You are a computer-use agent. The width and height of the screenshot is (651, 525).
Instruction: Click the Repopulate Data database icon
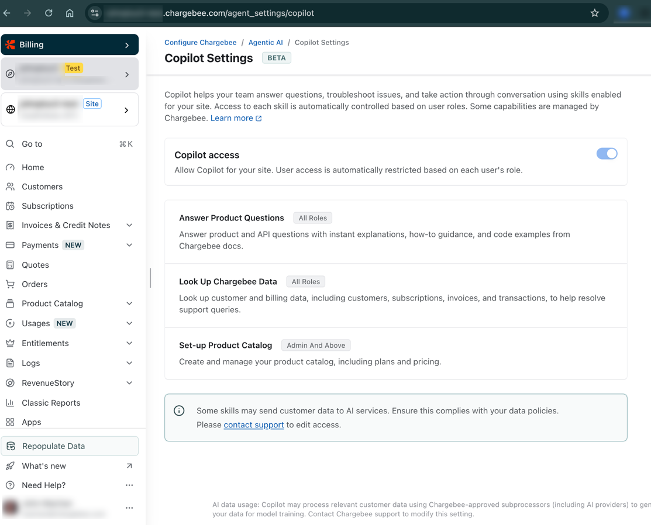click(x=11, y=446)
